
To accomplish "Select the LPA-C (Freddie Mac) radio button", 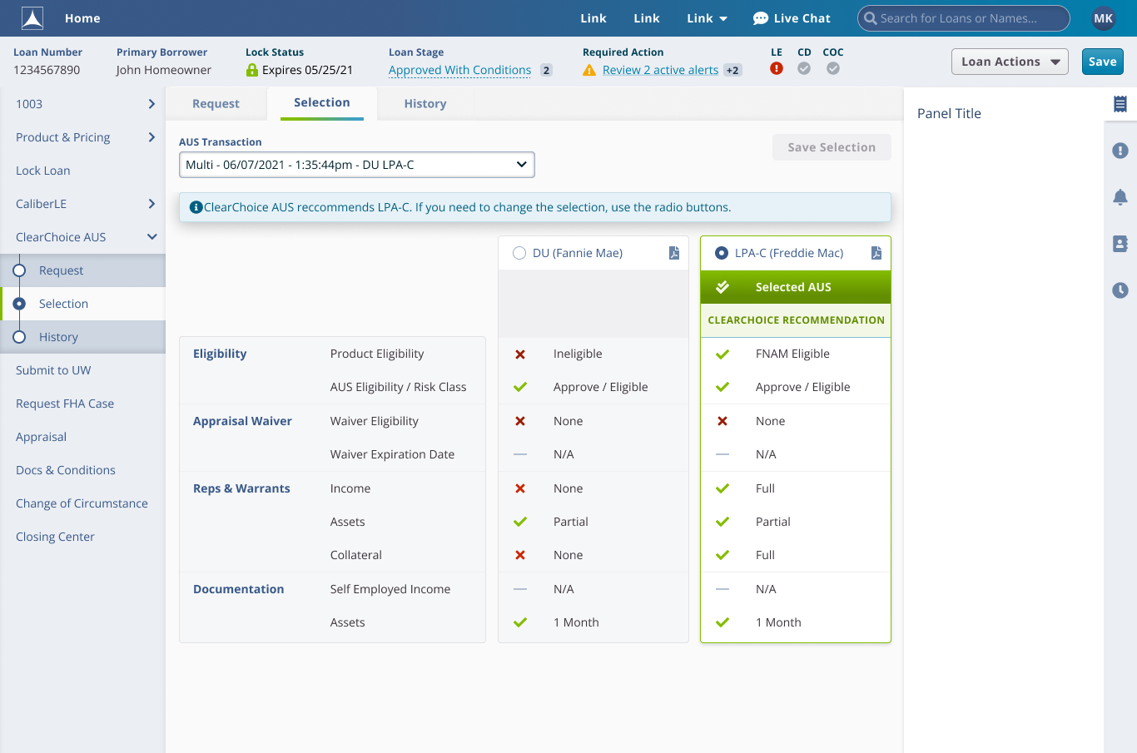I will click(x=722, y=253).
